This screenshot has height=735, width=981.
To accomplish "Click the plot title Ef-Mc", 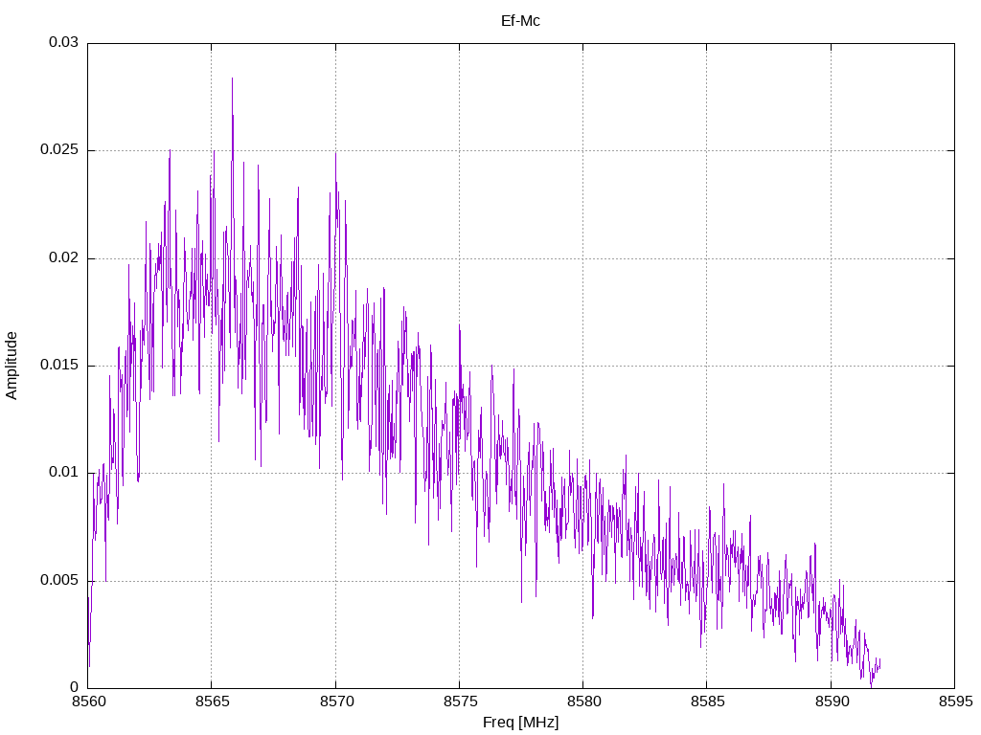I will 520,21.
